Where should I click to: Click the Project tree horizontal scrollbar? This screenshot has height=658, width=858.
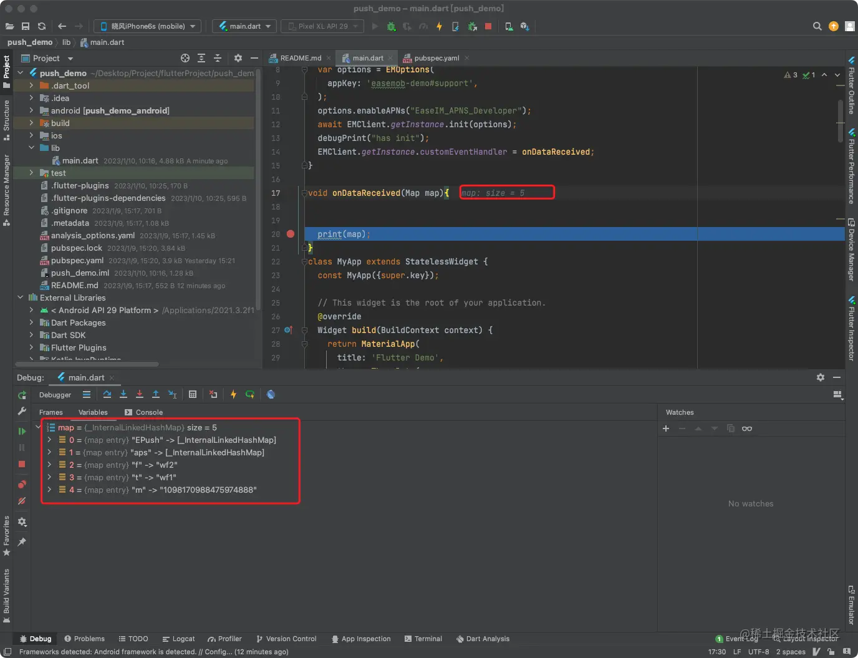(86, 364)
